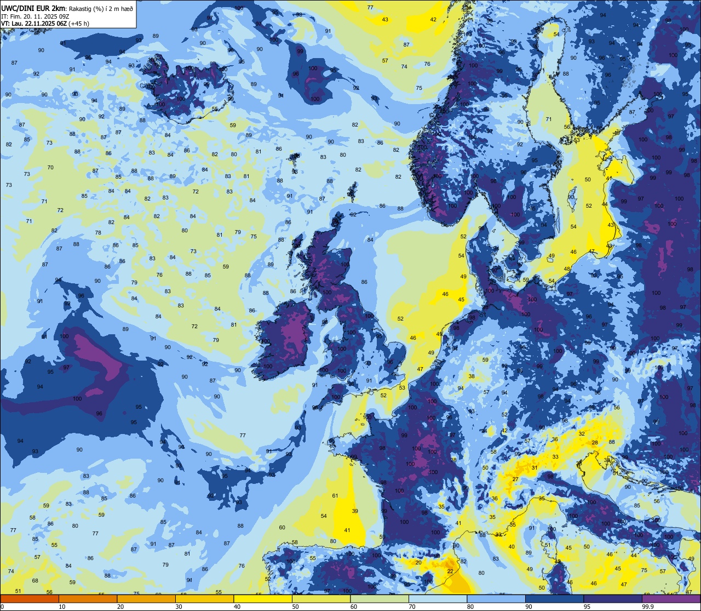701x611 pixels.
Task: Click the light orange 20–30 legend swatch
Action: [146, 598]
